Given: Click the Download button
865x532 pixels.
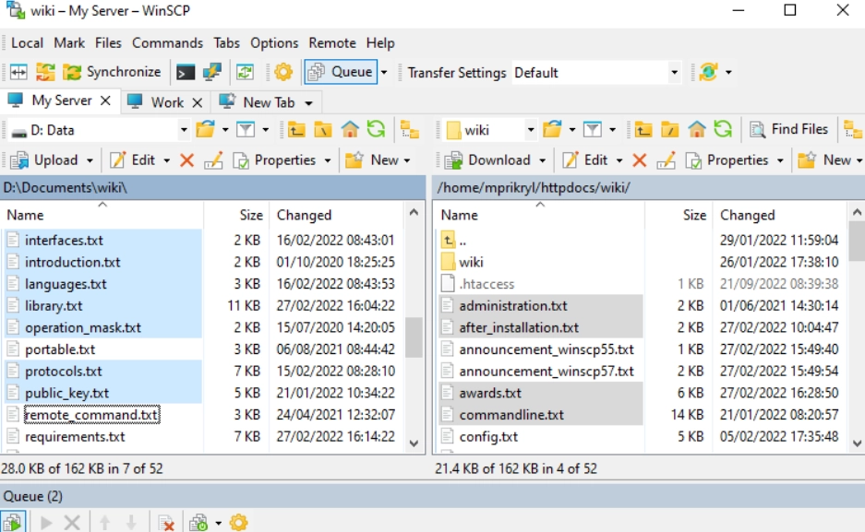Looking at the screenshot, I should [487, 160].
